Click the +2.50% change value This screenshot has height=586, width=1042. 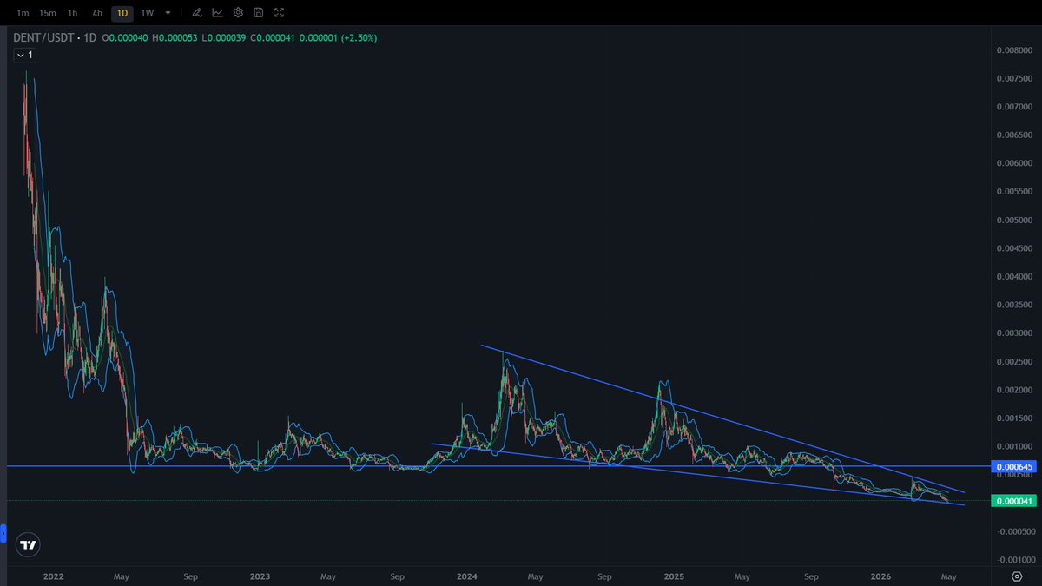click(359, 38)
